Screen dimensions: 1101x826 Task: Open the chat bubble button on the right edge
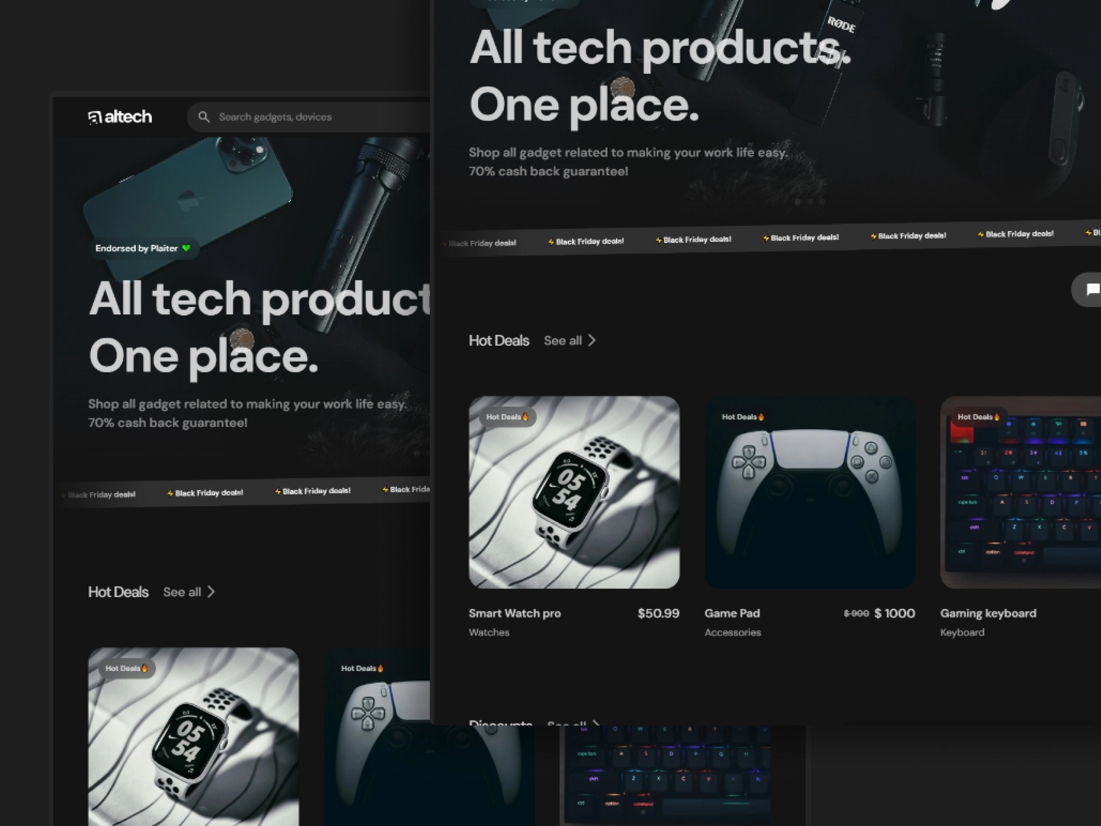[1093, 289]
